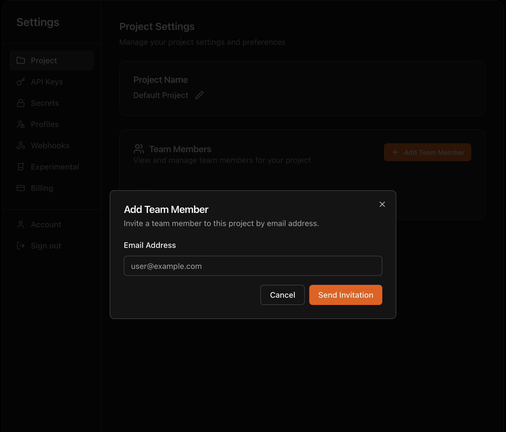The height and width of the screenshot is (432, 506).
Task: Switch to the Billing settings section
Action: (42, 188)
